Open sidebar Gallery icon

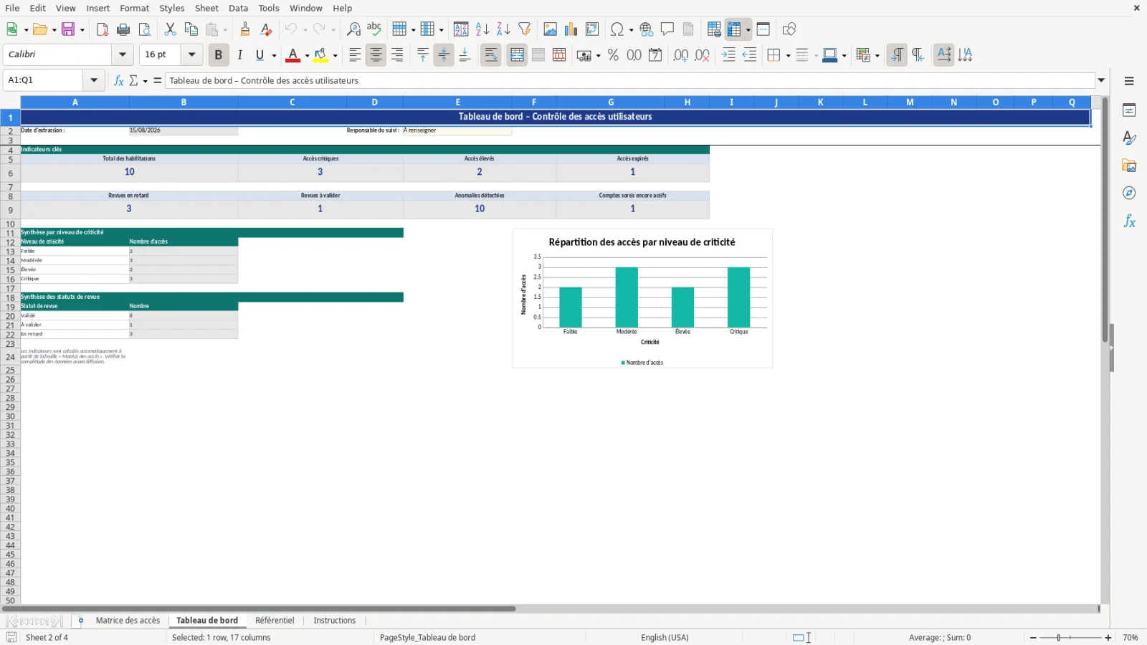1129,166
